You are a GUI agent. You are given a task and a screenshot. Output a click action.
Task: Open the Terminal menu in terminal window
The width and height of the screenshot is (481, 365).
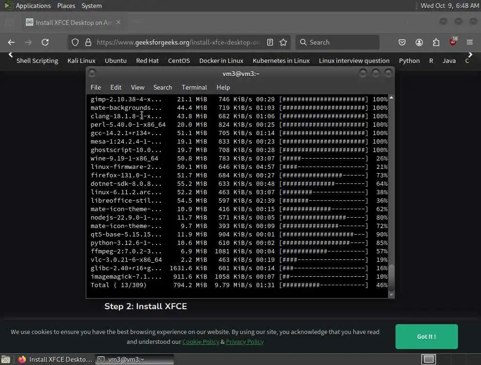tap(194, 87)
